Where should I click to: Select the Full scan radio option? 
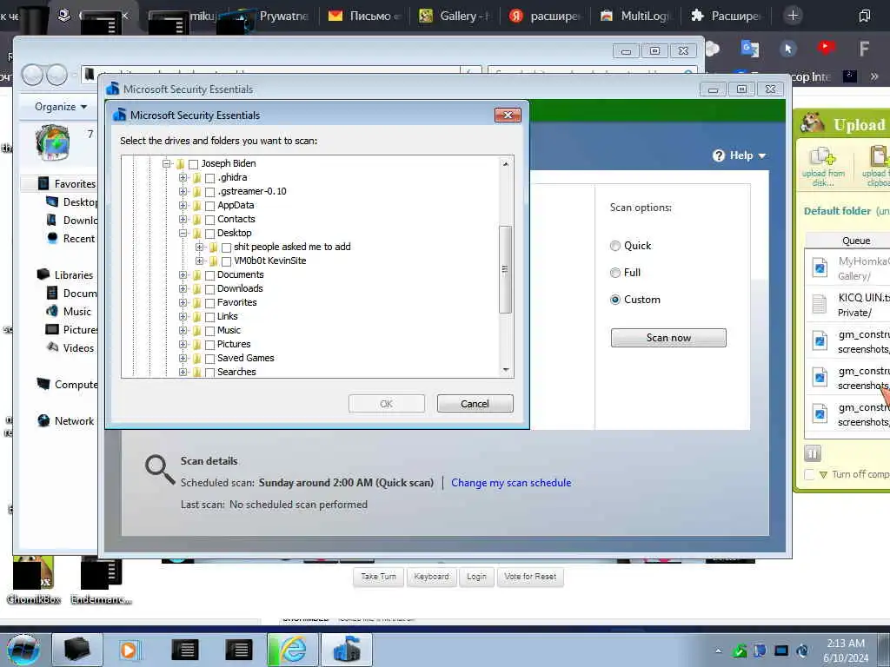click(615, 273)
